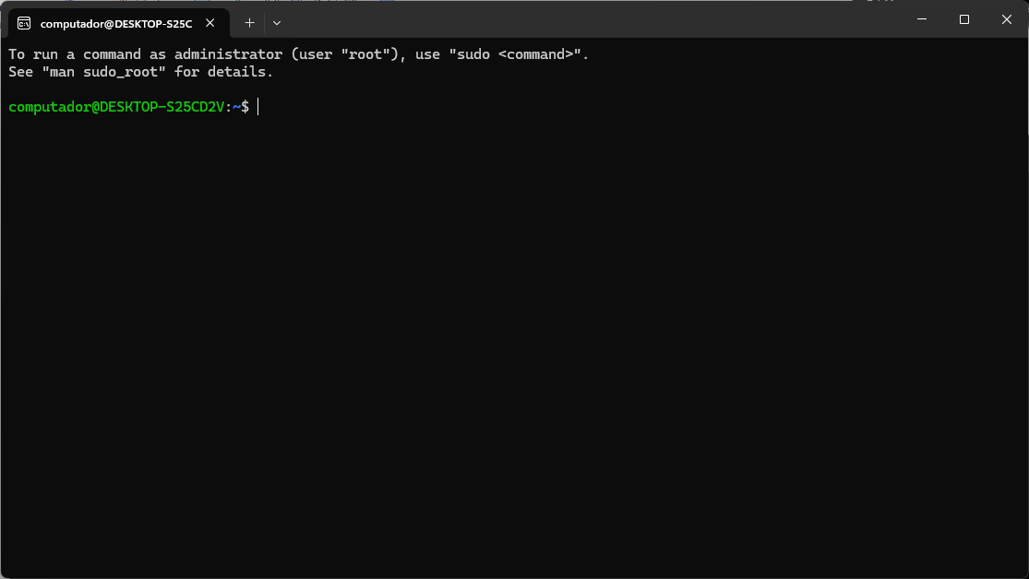This screenshot has width=1029, height=579.
Task: Minimize the terminal window
Action: 921,19
